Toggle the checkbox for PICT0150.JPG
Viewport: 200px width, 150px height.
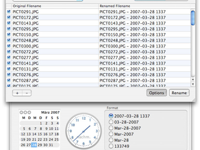pyautogui.click(x=9, y=35)
